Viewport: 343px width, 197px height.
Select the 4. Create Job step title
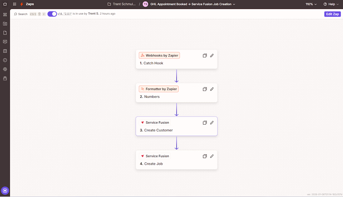[151, 164]
